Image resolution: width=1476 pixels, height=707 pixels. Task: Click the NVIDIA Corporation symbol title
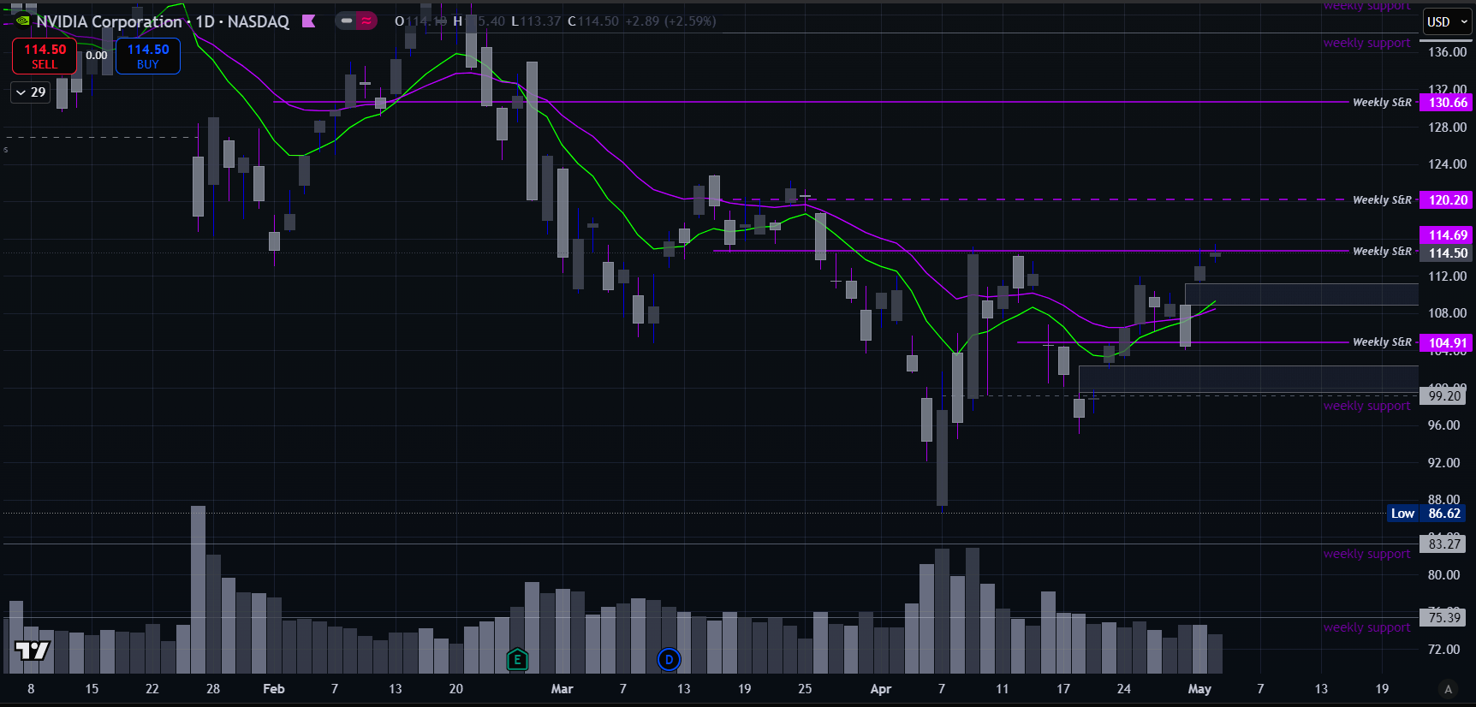pos(109,21)
